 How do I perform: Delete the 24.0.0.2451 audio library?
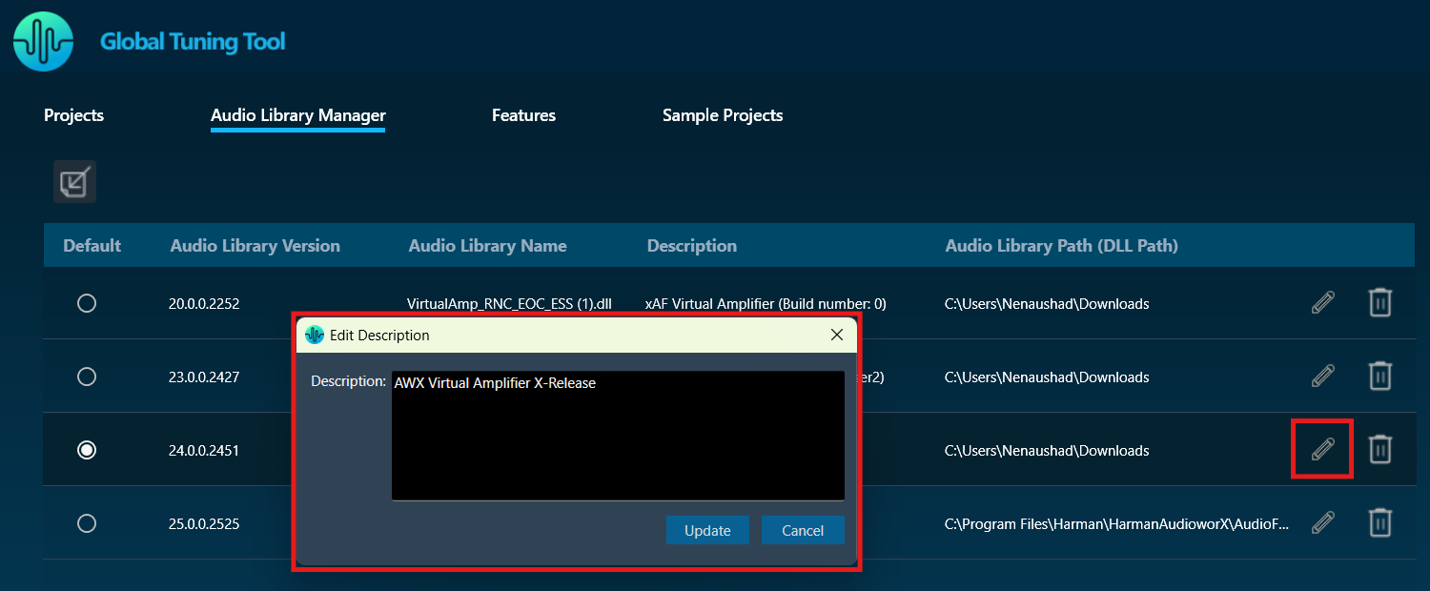pos(1379,449)
